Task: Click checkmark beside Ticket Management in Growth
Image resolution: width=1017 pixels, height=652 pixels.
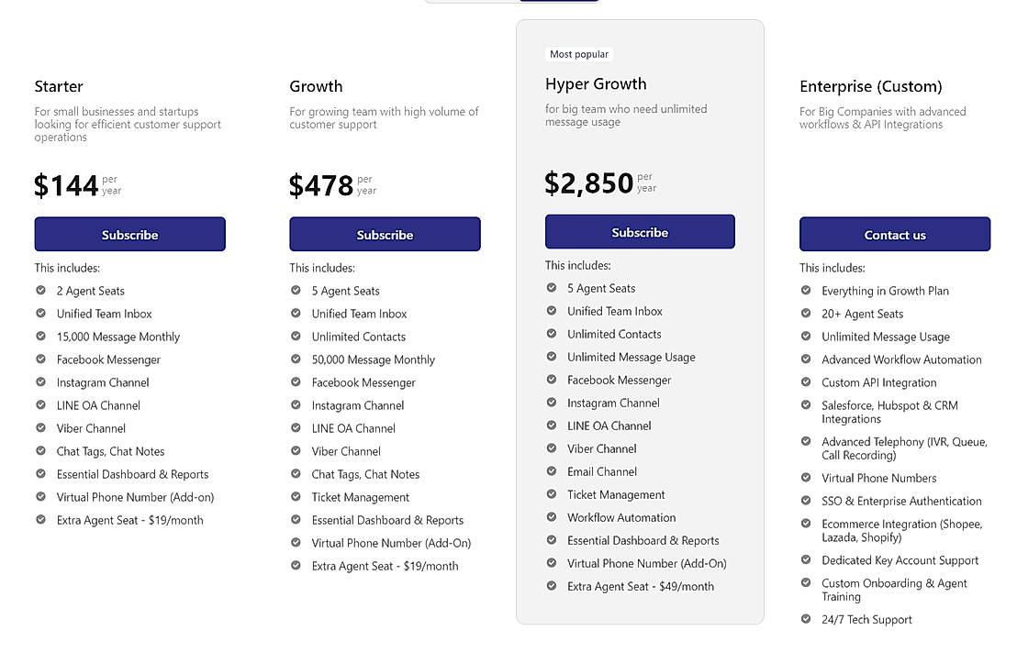Action: (x=296, y=497)
